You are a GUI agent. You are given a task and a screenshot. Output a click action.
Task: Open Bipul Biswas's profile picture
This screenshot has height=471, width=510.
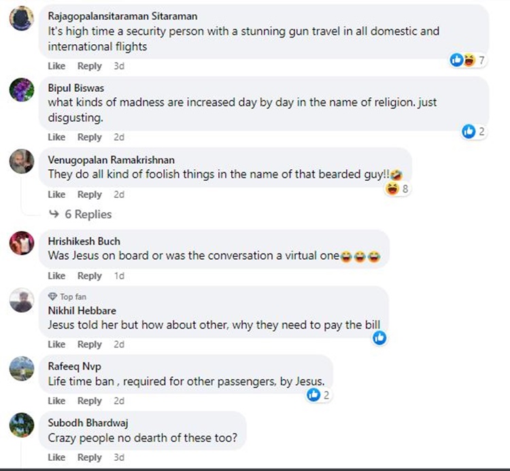[22, 90]
